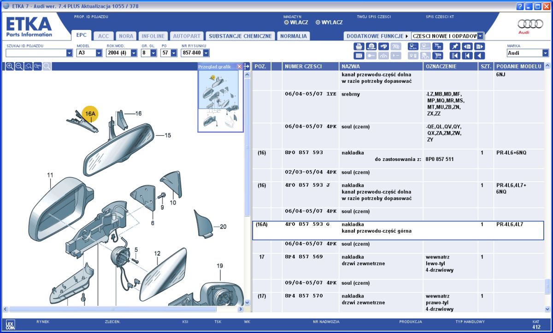Click the Oznaczenie column header
553x333 pixels.
point(450,66)
